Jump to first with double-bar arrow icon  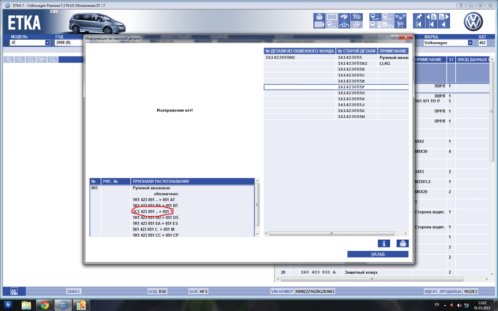(418, 25)
